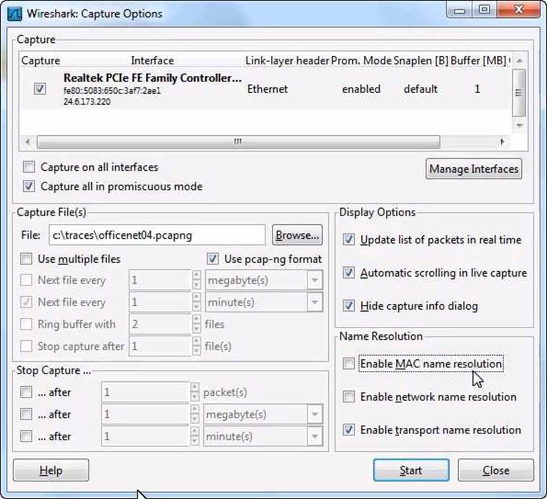Toggle Automatic scrolling in live capture
Screen dimensions: 547x499
click(349, 272)
